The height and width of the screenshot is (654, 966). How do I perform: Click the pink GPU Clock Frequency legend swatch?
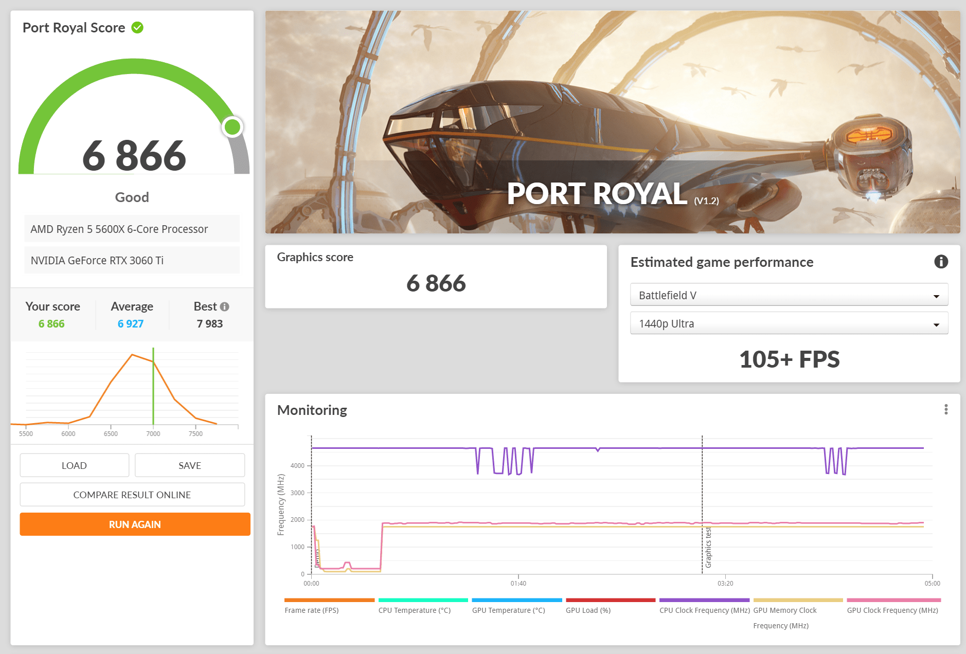(x=893, y=600)
